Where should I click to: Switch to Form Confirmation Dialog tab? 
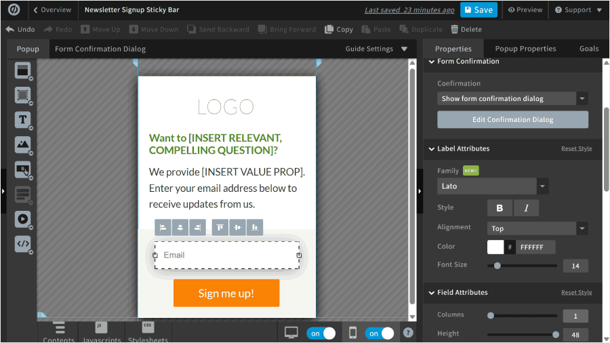pyautogui.click(x=100, y=49)
